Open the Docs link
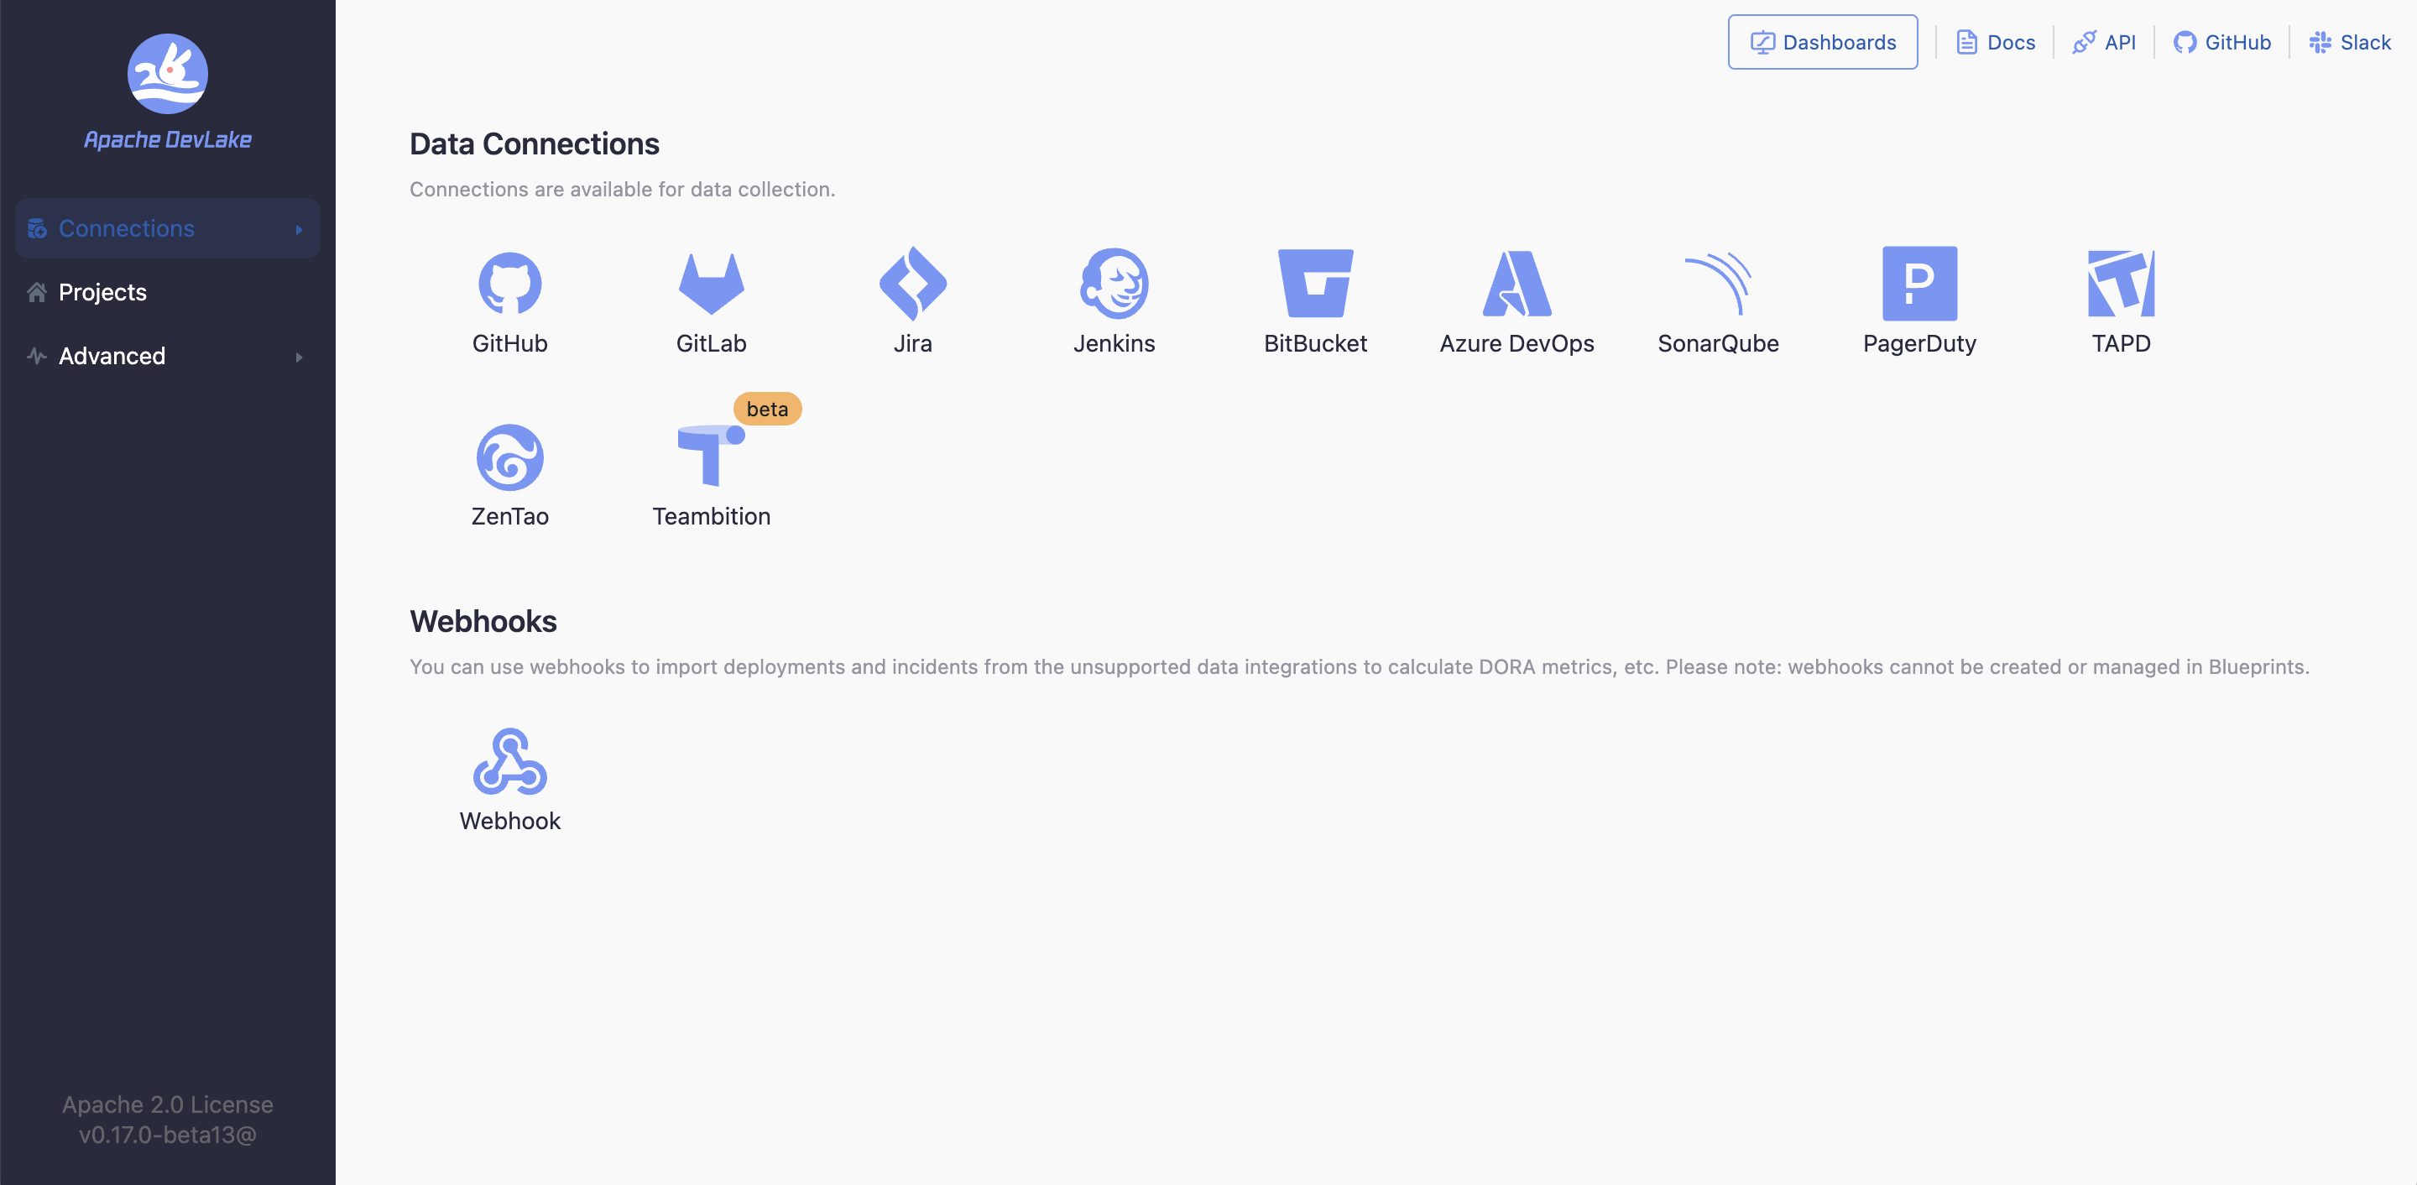This screenshot has width=2417, height=1185. coord(1996,42)
